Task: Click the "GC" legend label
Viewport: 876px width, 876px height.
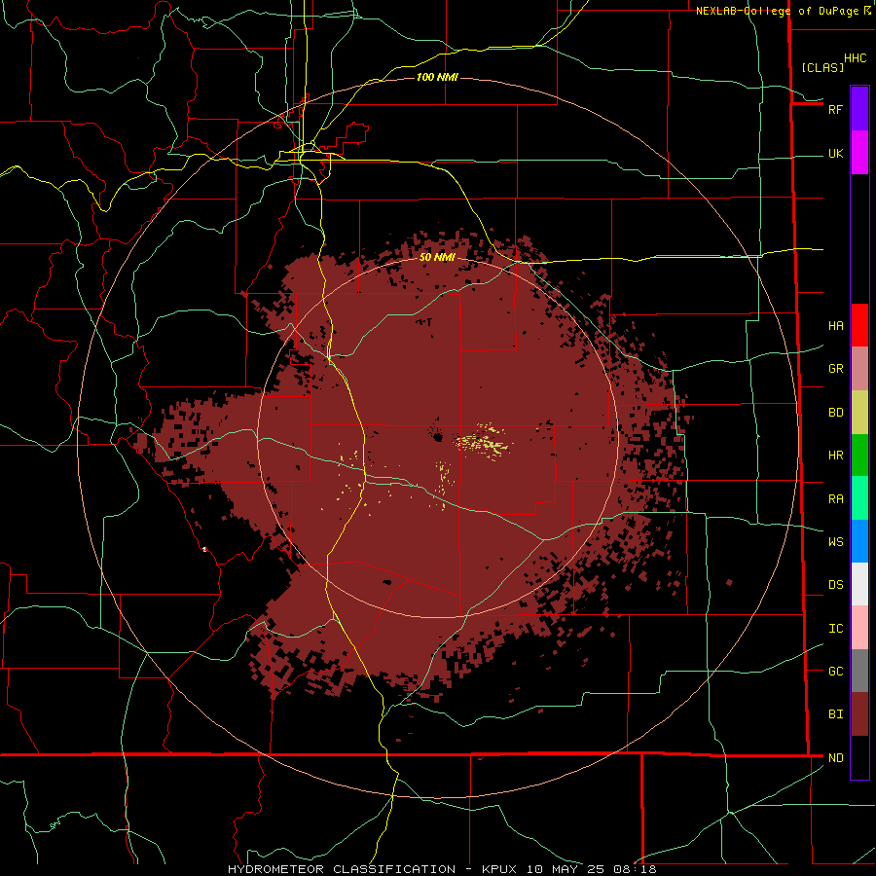Action: tap(835, 671)
